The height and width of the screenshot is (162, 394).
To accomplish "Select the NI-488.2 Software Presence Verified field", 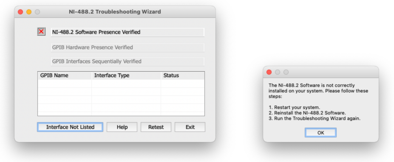I will (x=128, y=32).
